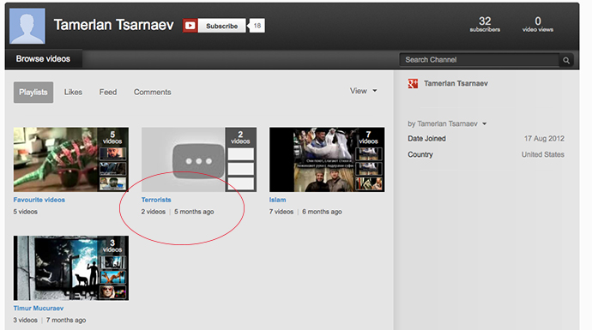Expand the 'by Tamerlan Tsarnaev' dropdown
The width and height of the screenshot is (592, 330).
coord(447,123)
